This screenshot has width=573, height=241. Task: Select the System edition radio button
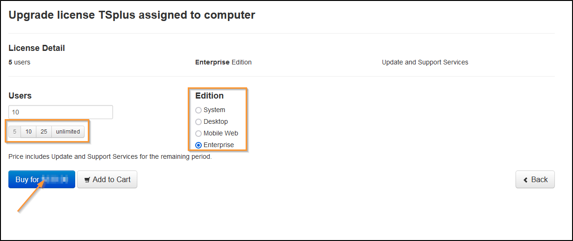pyautogui.click(x=198, y=110)
